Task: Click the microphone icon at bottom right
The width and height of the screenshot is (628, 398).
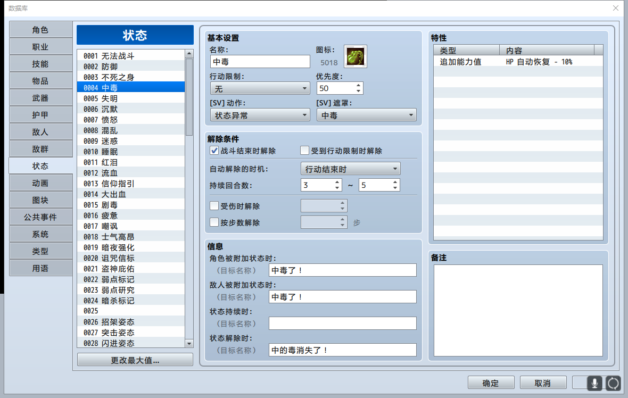Action: (x=595, y=383)
